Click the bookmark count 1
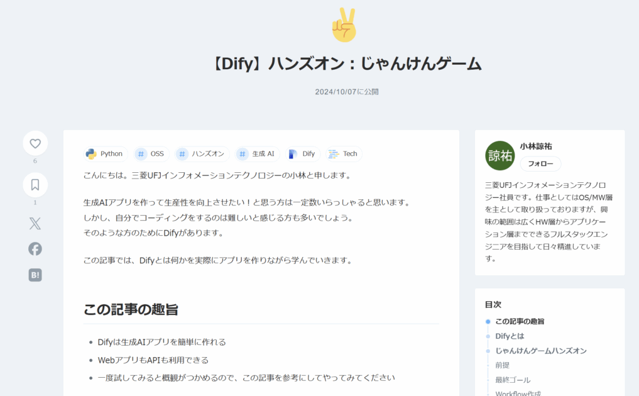The width and height of the screenshot is (639, 396). click(35, 202)
